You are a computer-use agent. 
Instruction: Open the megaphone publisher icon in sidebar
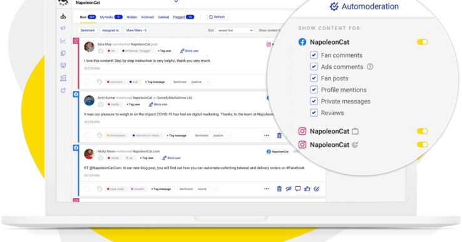click(x=63, y=28)
